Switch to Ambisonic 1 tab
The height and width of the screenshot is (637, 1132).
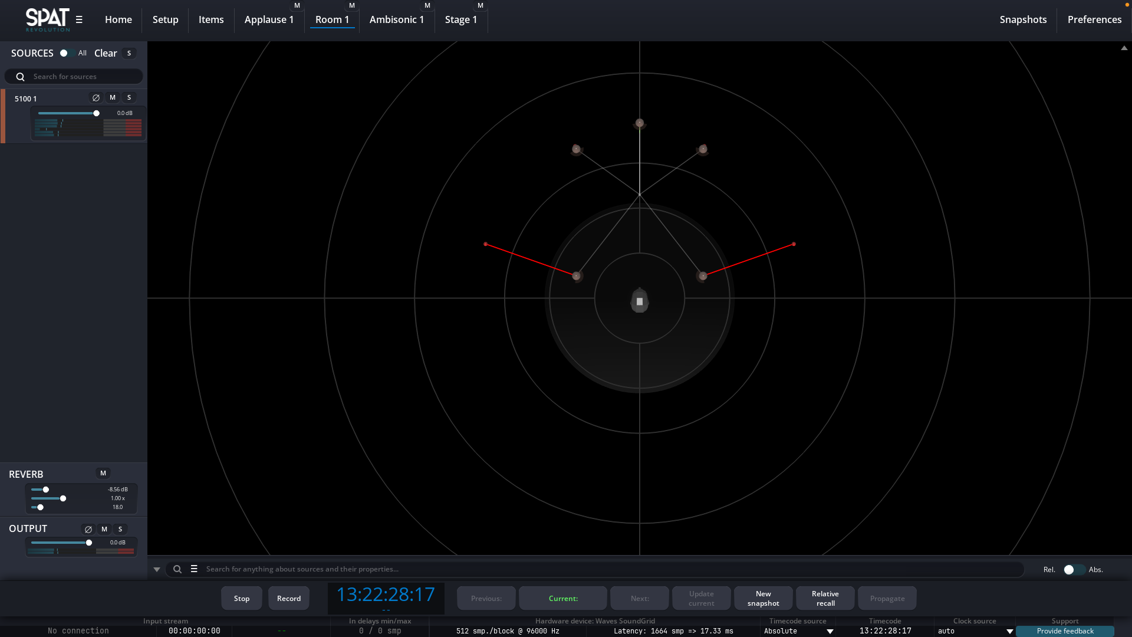[397, 19]
